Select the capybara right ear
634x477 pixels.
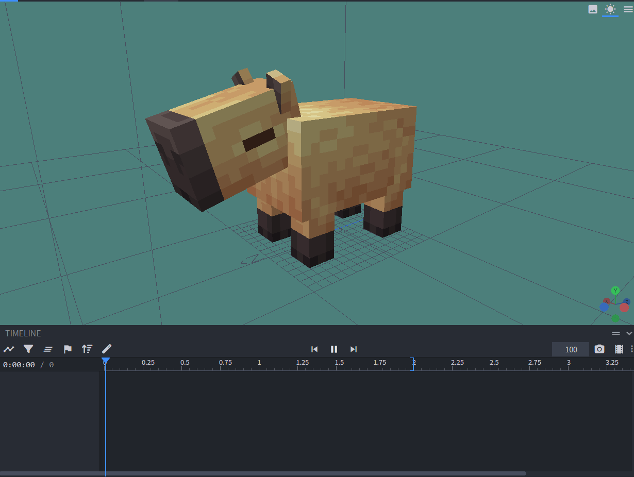click(281, 90)
